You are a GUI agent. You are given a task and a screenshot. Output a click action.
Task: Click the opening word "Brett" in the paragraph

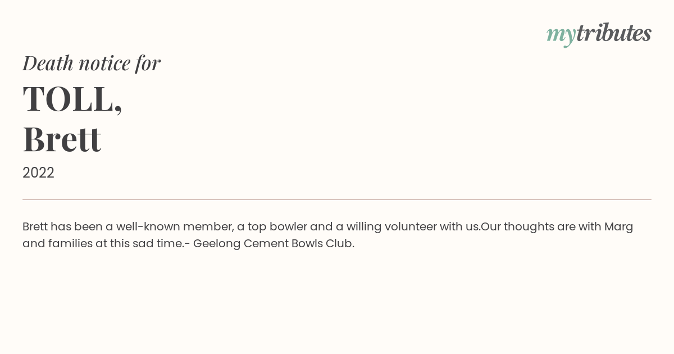tap(35, 226)
